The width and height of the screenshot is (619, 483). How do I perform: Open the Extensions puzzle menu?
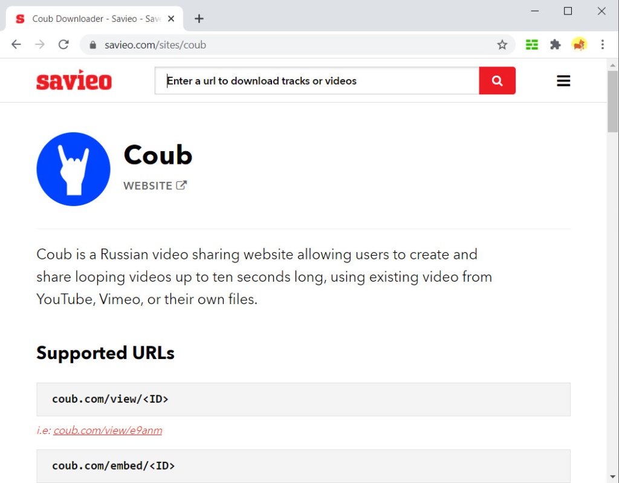click(x=556, y=45)
